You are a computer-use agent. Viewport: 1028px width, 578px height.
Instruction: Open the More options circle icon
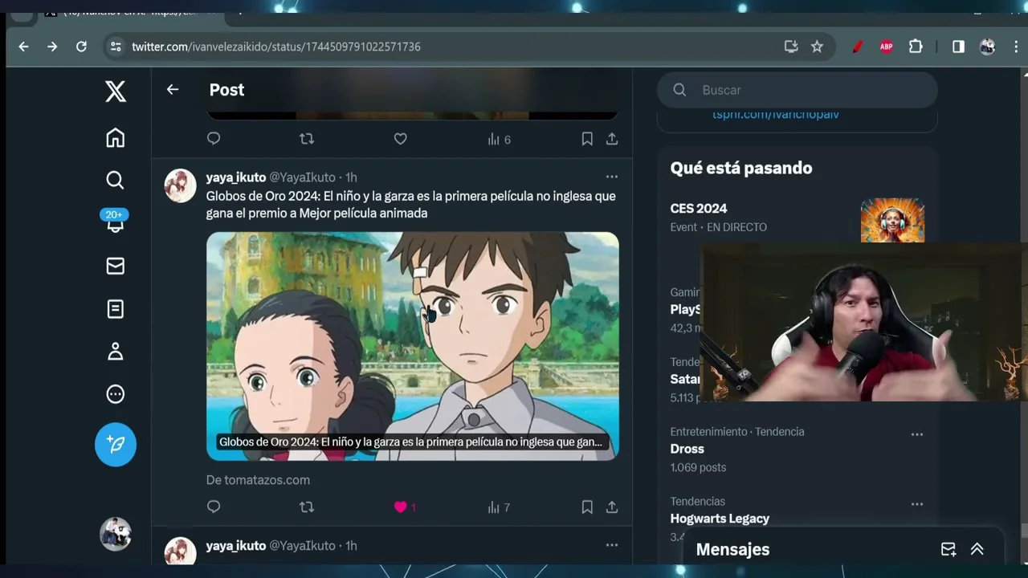[116, 394]
